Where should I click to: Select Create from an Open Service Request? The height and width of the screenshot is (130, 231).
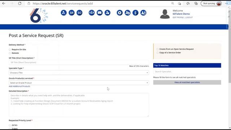tap(157, 49)
